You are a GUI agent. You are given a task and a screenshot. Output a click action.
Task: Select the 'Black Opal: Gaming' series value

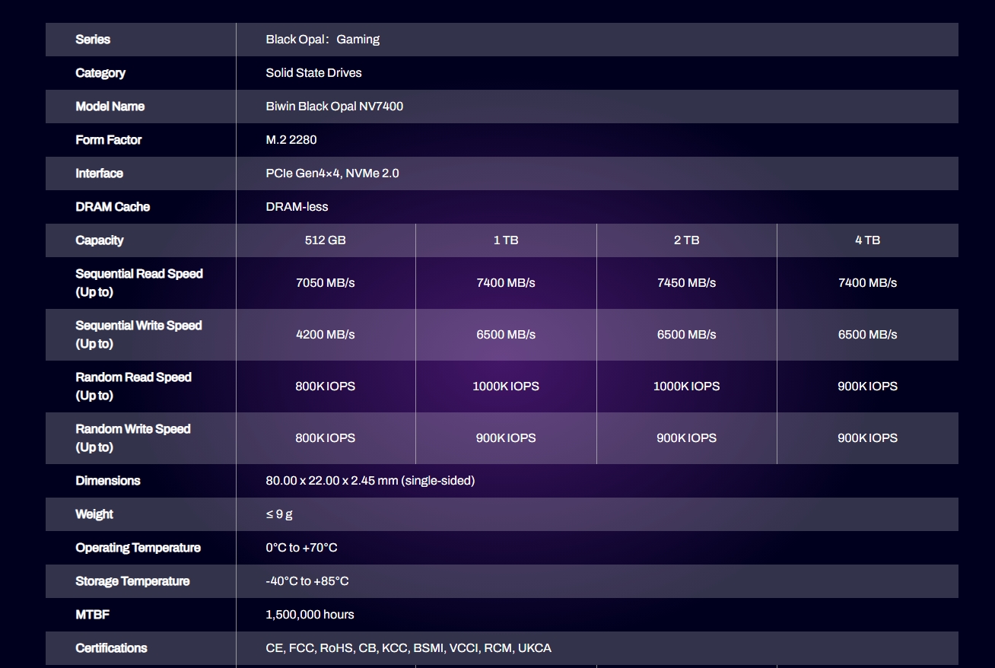[323, 40]
